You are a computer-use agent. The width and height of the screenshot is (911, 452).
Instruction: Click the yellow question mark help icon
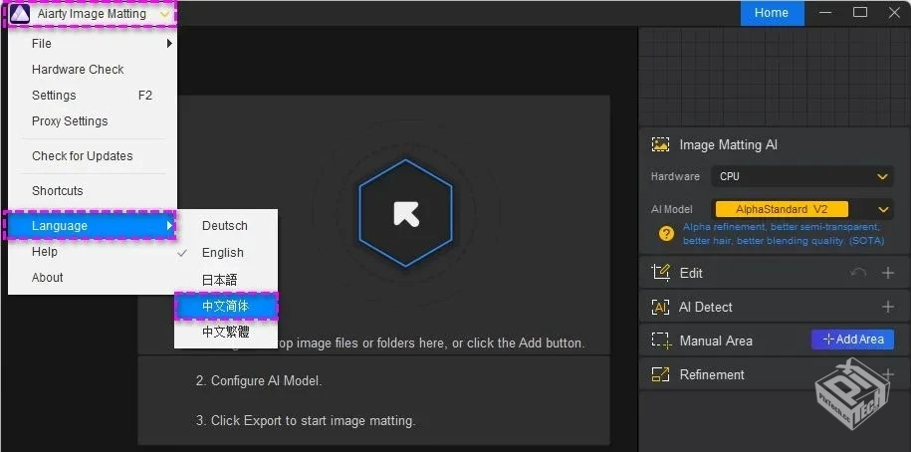click(x=666, y=234)
